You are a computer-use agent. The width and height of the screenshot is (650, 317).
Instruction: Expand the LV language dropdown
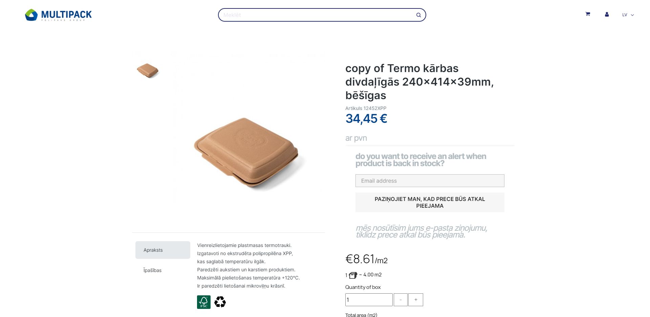coord(628,15)
